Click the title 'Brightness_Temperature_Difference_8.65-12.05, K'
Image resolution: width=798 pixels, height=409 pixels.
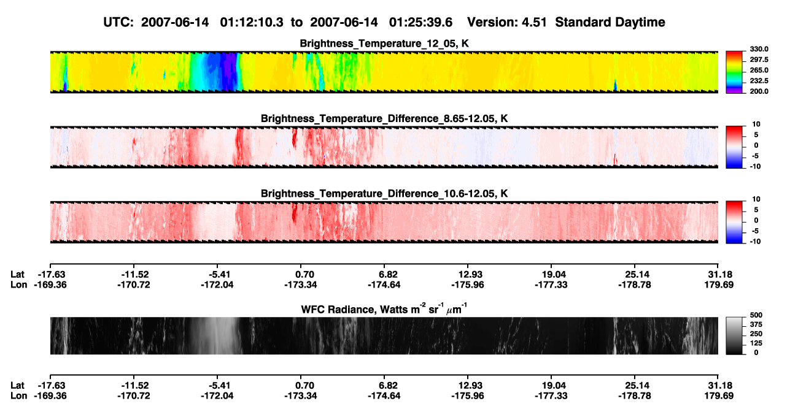pyautogui.click(x=384, y=118)
